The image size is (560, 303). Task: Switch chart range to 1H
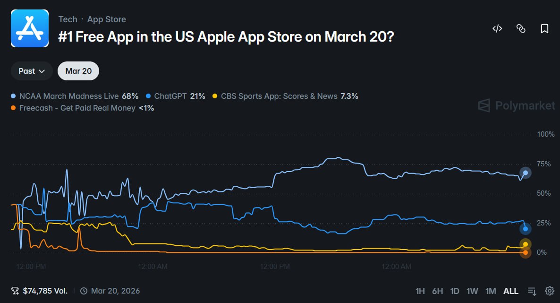[420, 291]
